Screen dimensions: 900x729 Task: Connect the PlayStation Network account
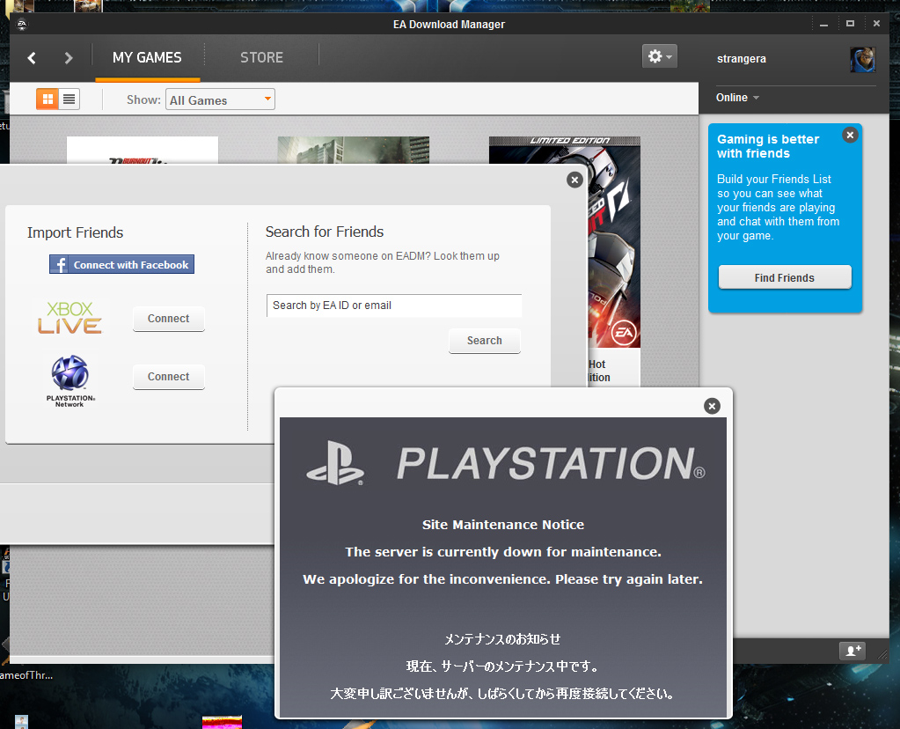click(x=168, y=377)
